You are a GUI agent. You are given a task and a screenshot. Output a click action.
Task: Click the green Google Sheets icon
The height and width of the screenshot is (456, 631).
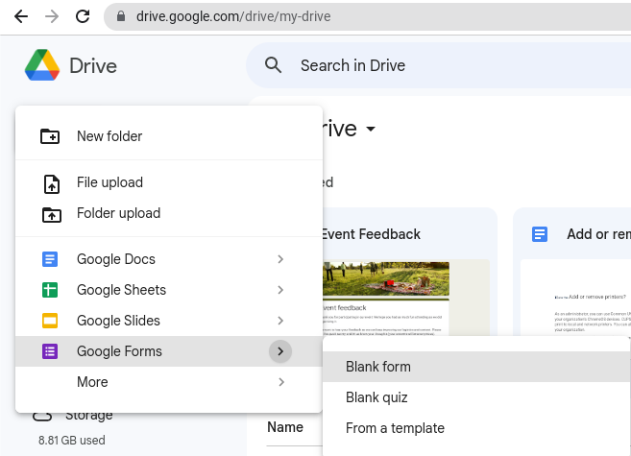50,290
